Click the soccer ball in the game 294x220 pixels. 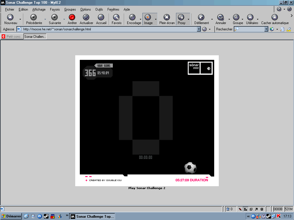pyautogui.click(x=190, y=168)
